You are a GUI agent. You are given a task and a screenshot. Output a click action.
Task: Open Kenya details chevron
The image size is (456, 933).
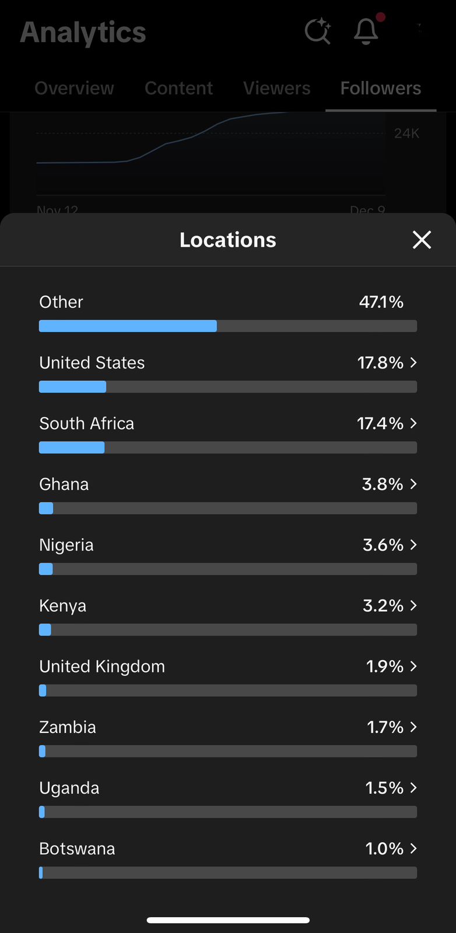click(x=413, y=605)
